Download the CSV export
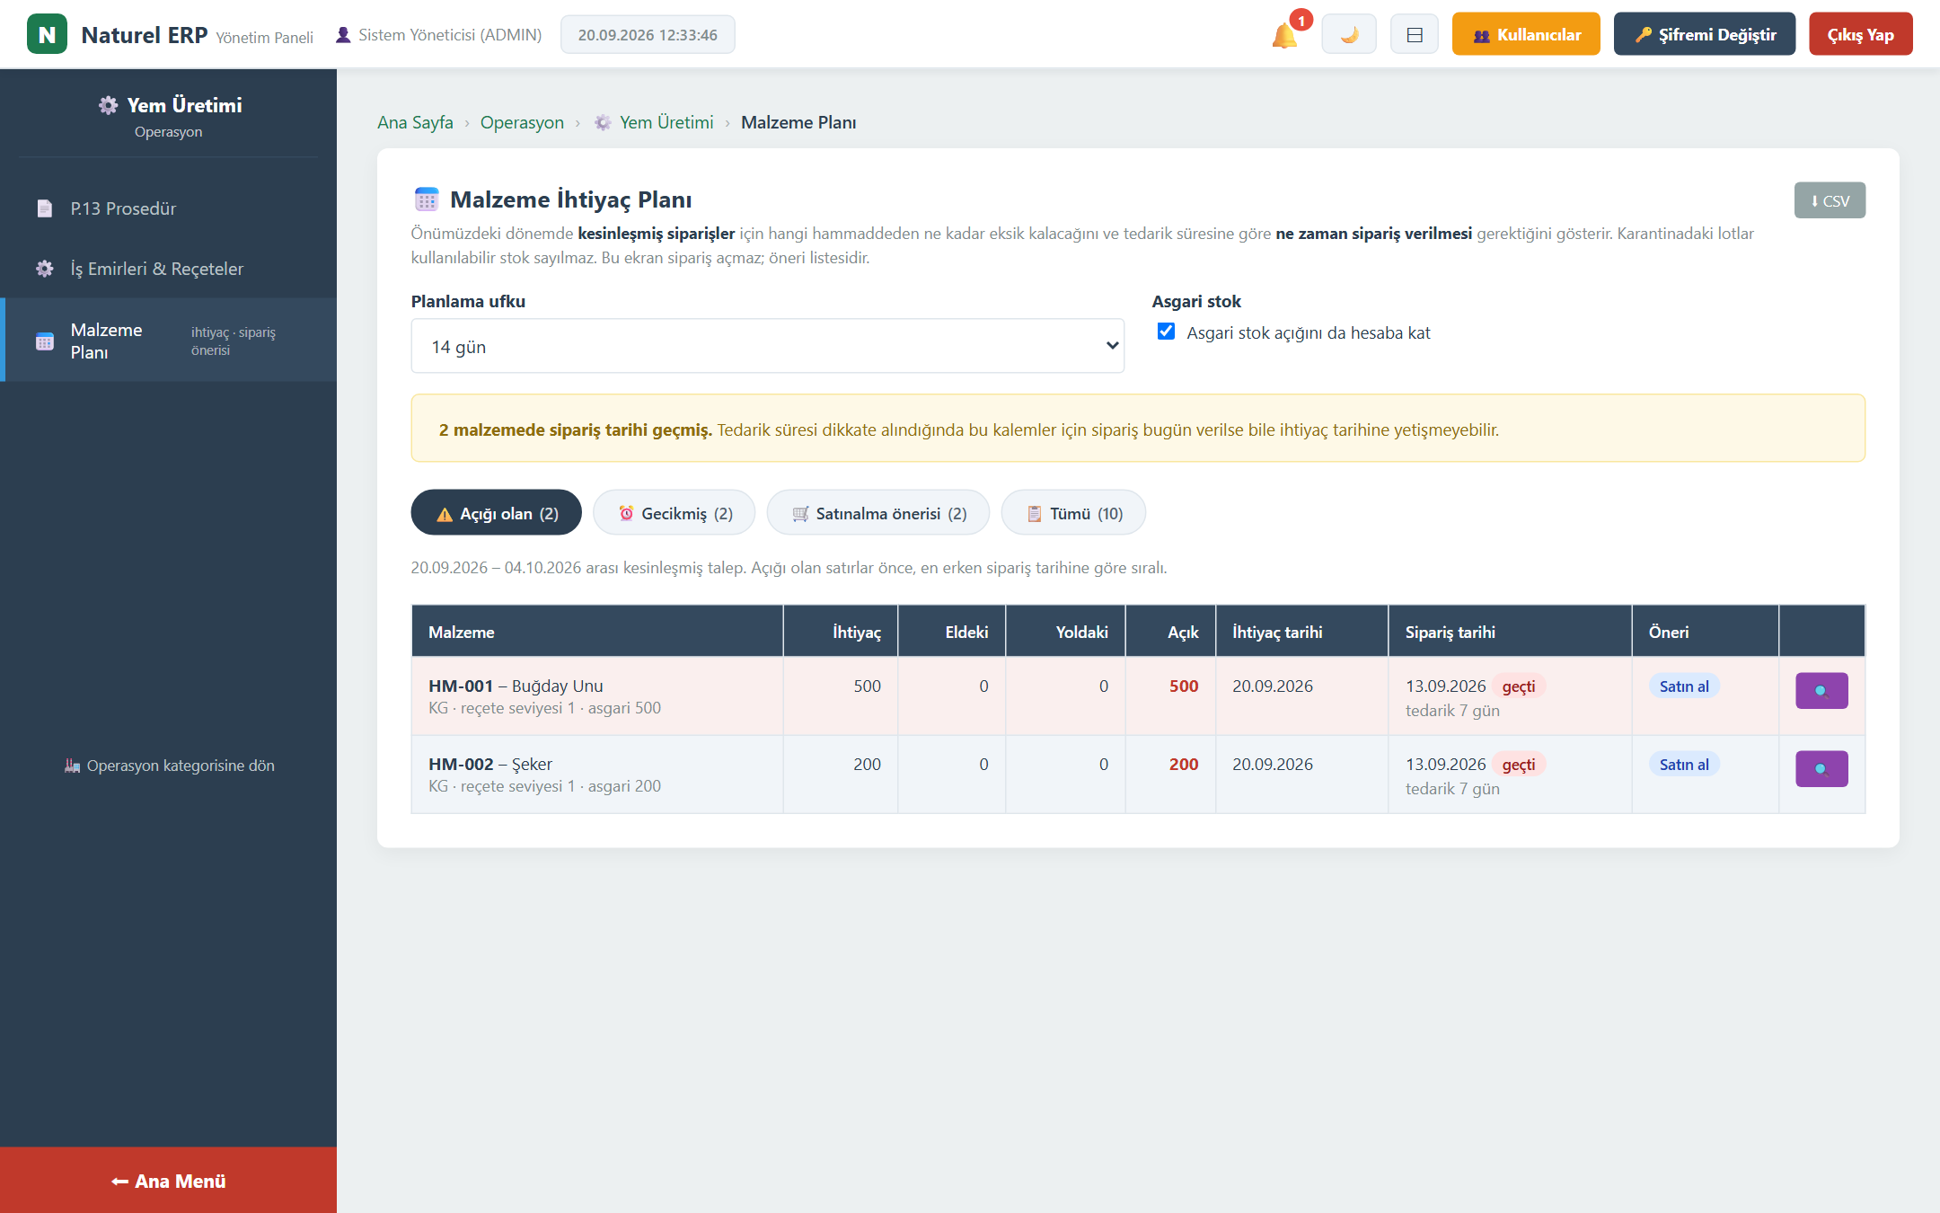This screenshot has width=1940, height=1213. coord(1830,200)
